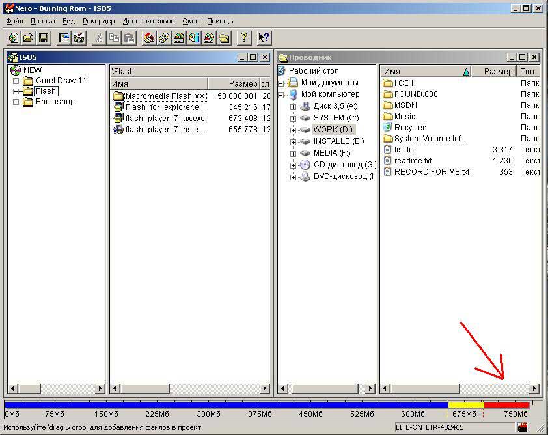The width and height of the screenshot is (548, 435).
Task: Open the Помощь menu
Action: click(220, 21)
